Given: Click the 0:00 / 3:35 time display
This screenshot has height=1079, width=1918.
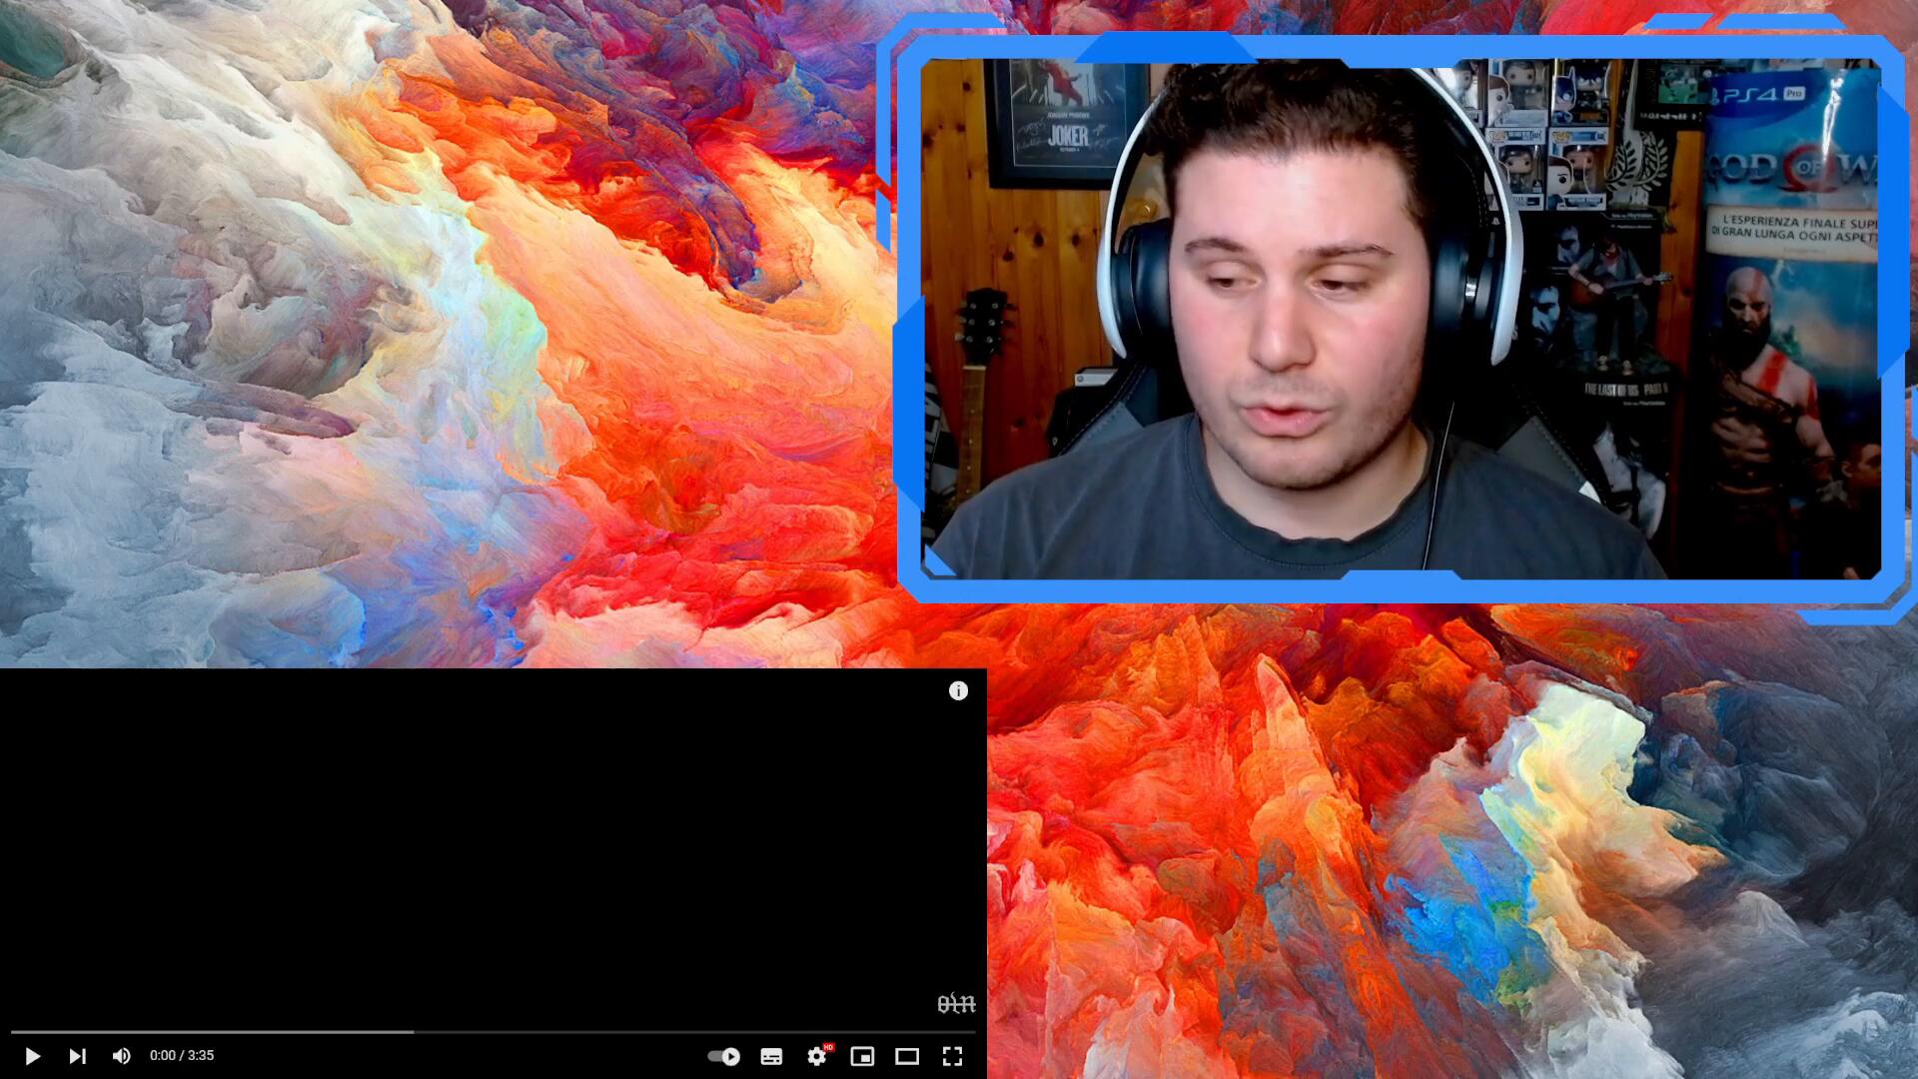Looking at the screenshot, I should (x=182, y=1056).
